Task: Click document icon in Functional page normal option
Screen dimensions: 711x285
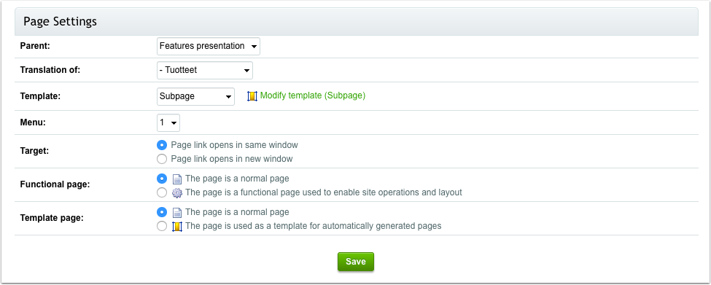Action: (x=177, y=179)
